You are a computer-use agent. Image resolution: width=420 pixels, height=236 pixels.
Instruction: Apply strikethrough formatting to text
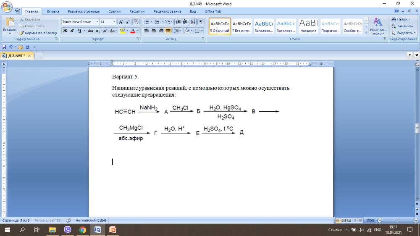[x=90, y=31]
